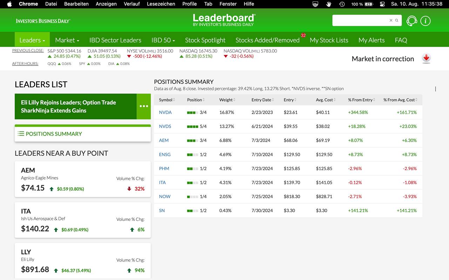Sort by % From Entry column
The image size is (449, 280).
click(x=361, y=100)
